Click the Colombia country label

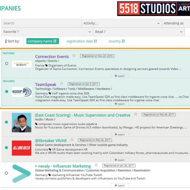[x=41, y=149]
